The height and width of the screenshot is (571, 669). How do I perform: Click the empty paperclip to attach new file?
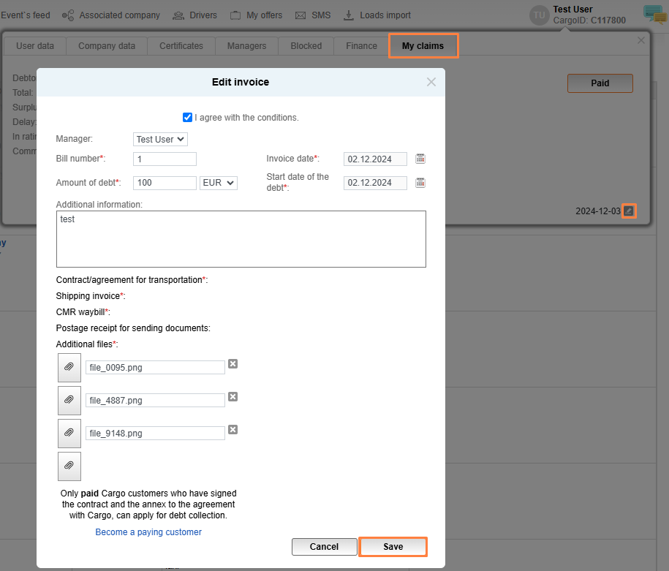(x=69, y=466)
